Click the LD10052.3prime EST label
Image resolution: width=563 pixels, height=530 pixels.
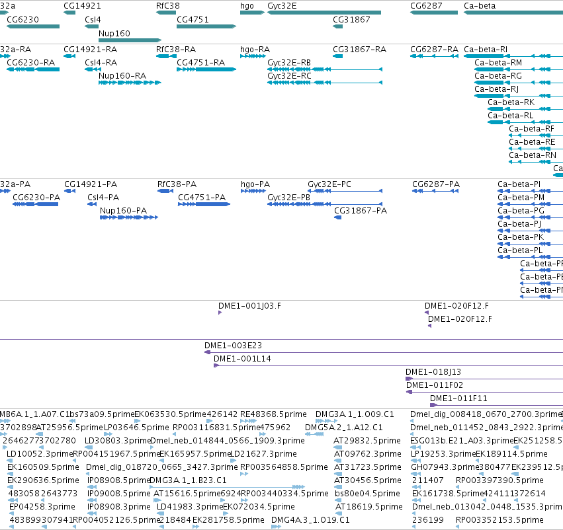coord(40,453)
